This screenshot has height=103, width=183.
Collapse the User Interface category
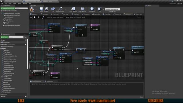pyautogui.click(x=1, y=77)
